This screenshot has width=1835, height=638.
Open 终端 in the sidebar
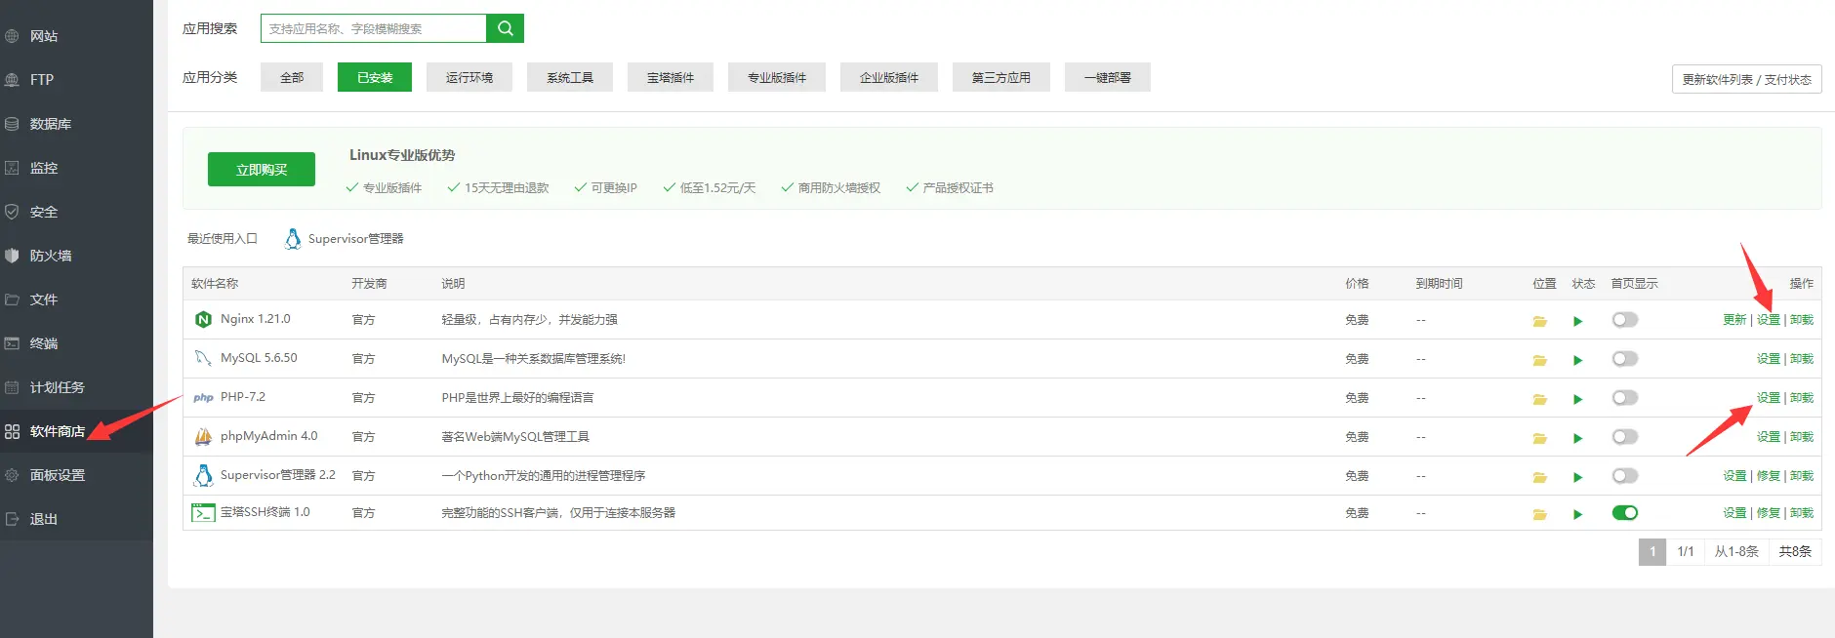pos(44,343)
